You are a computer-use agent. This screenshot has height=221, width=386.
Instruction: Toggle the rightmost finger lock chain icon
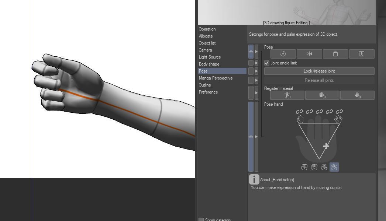point(339,112)
